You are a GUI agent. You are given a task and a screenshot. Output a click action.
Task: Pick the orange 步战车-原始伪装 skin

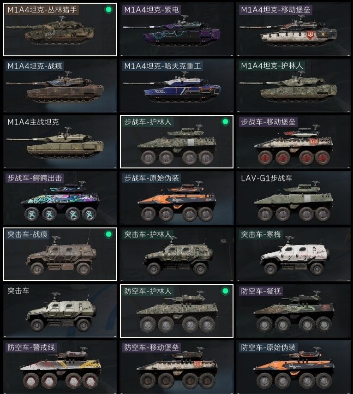pyautogui.click(x=177, y=198)
